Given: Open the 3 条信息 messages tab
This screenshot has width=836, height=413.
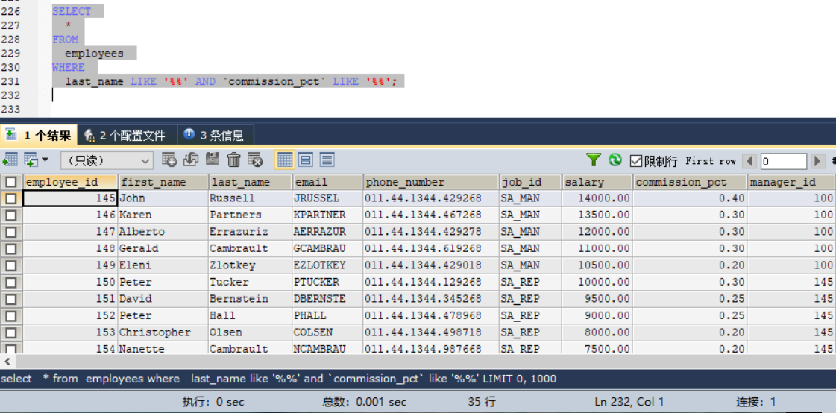Looking at the screenshot, I should 216,136.
